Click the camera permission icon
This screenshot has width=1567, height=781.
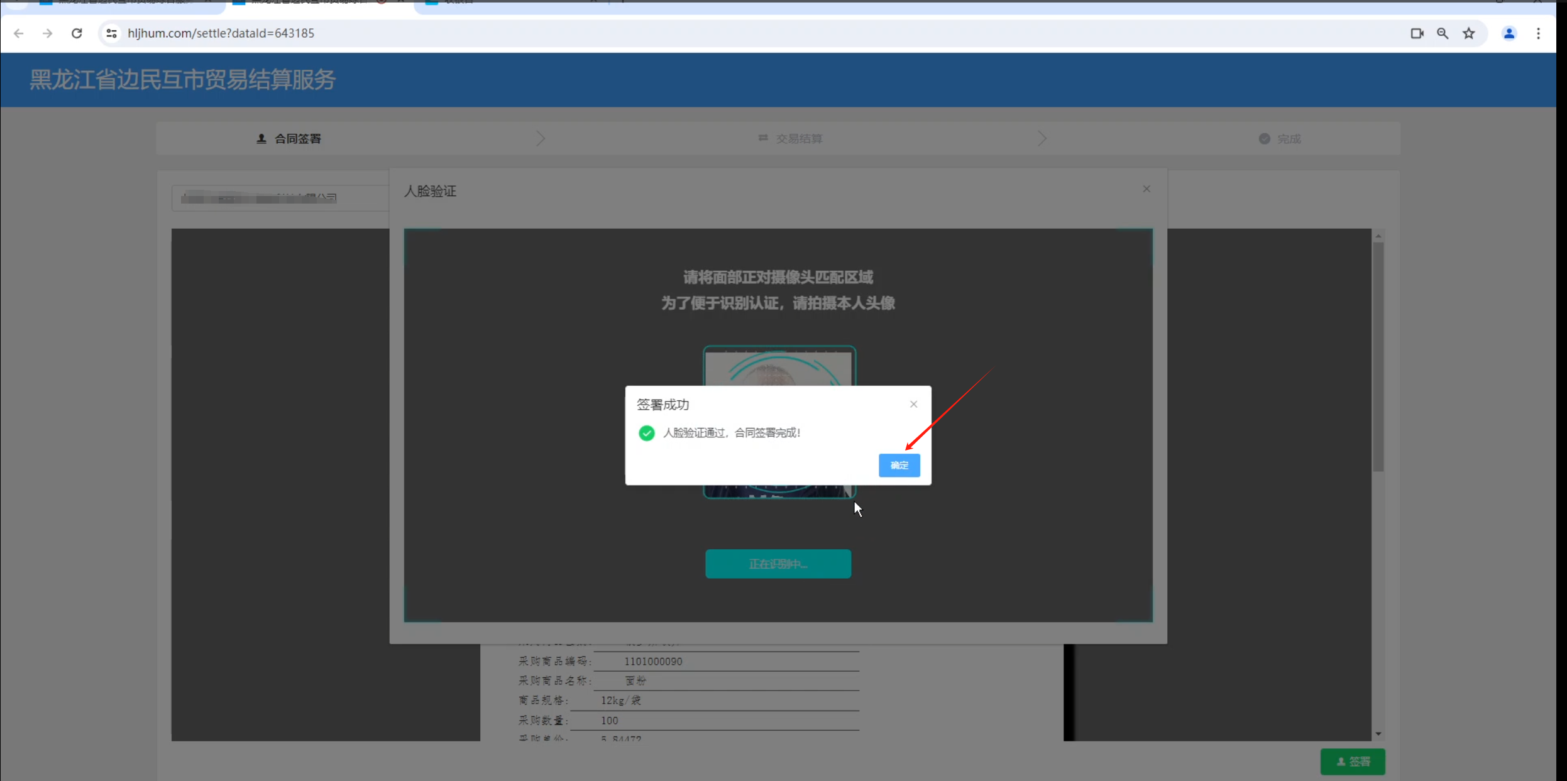(1416, 33)
